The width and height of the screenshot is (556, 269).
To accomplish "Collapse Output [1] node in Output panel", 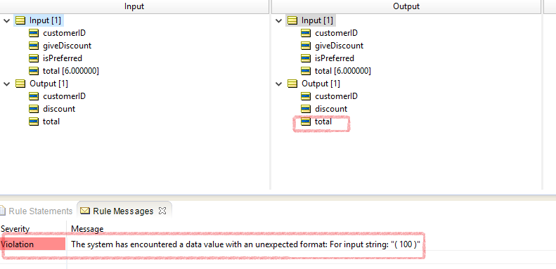I will [x=279, y=84].
